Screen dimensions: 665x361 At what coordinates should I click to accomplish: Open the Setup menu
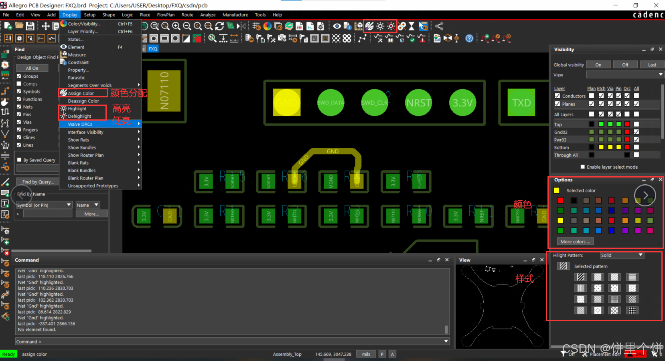[90, 15]
